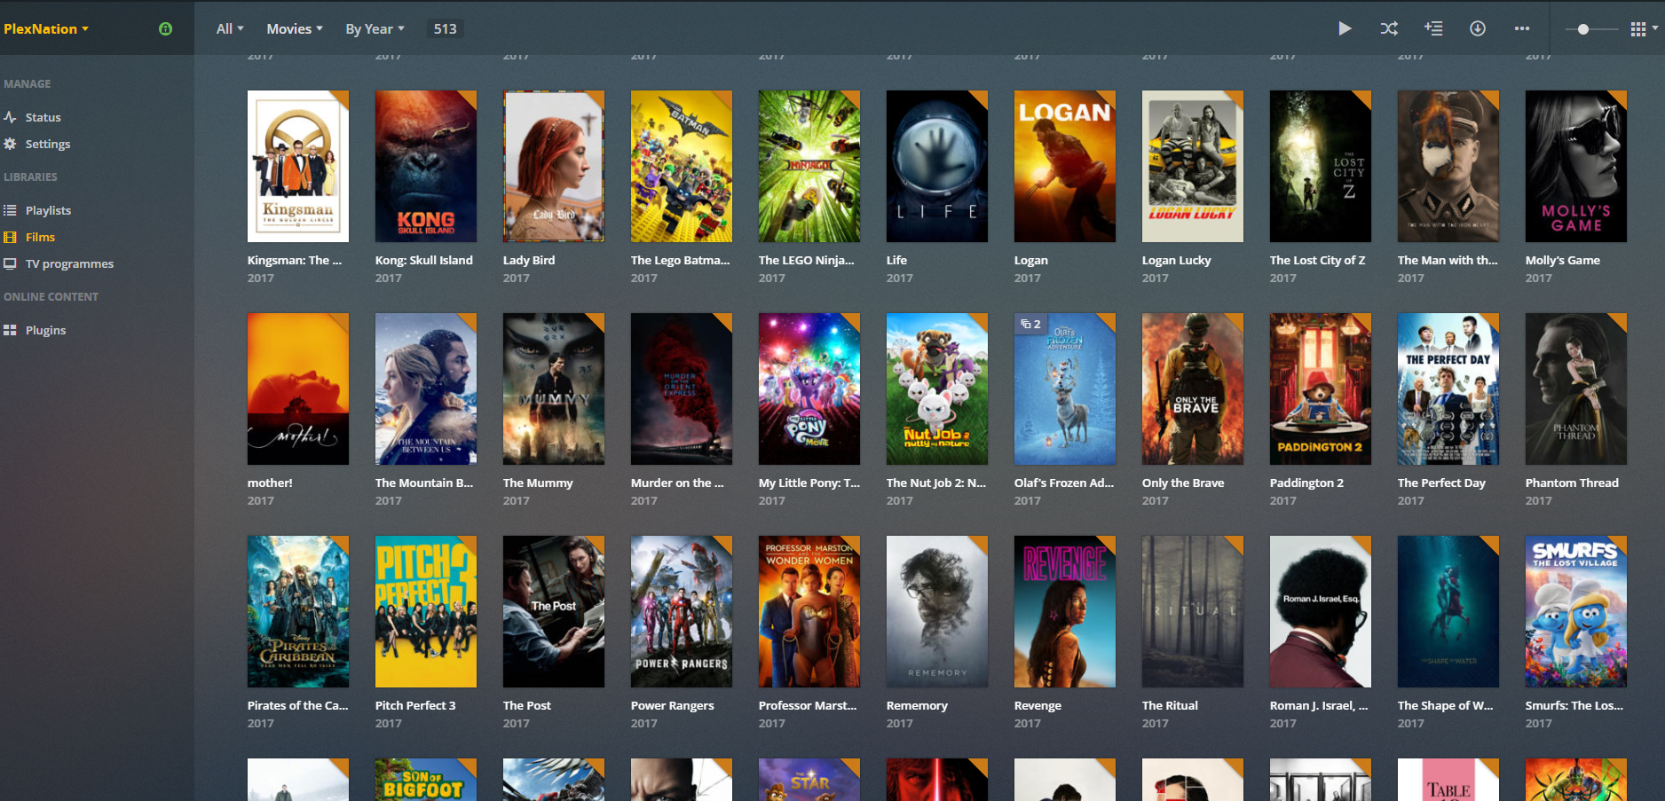
Task: Play all films in the library
Action: 1345,28
